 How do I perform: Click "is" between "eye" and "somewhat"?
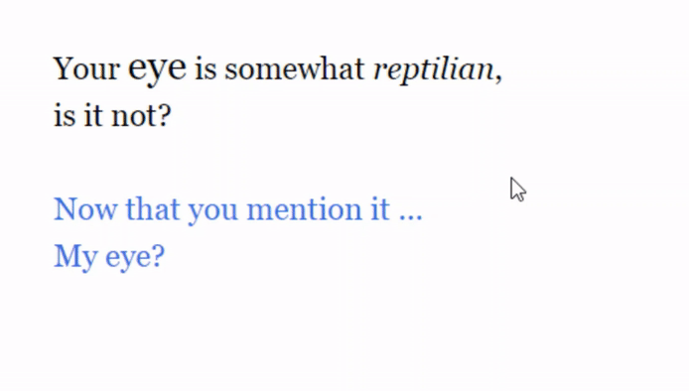point(206,69)
